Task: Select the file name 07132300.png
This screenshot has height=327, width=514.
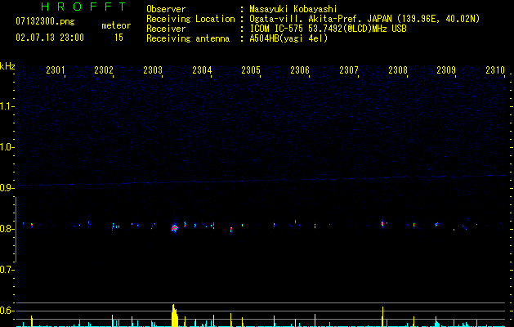Action: pyautogui.click(x=45, y=21)
